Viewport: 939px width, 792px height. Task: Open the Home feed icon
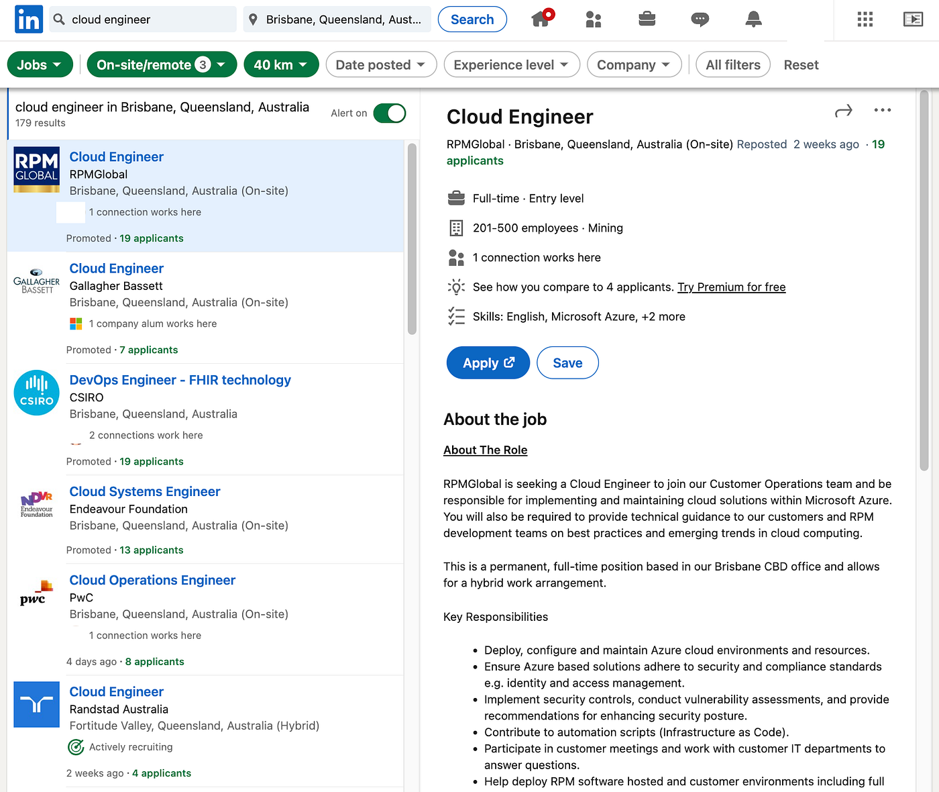point(541,19)
